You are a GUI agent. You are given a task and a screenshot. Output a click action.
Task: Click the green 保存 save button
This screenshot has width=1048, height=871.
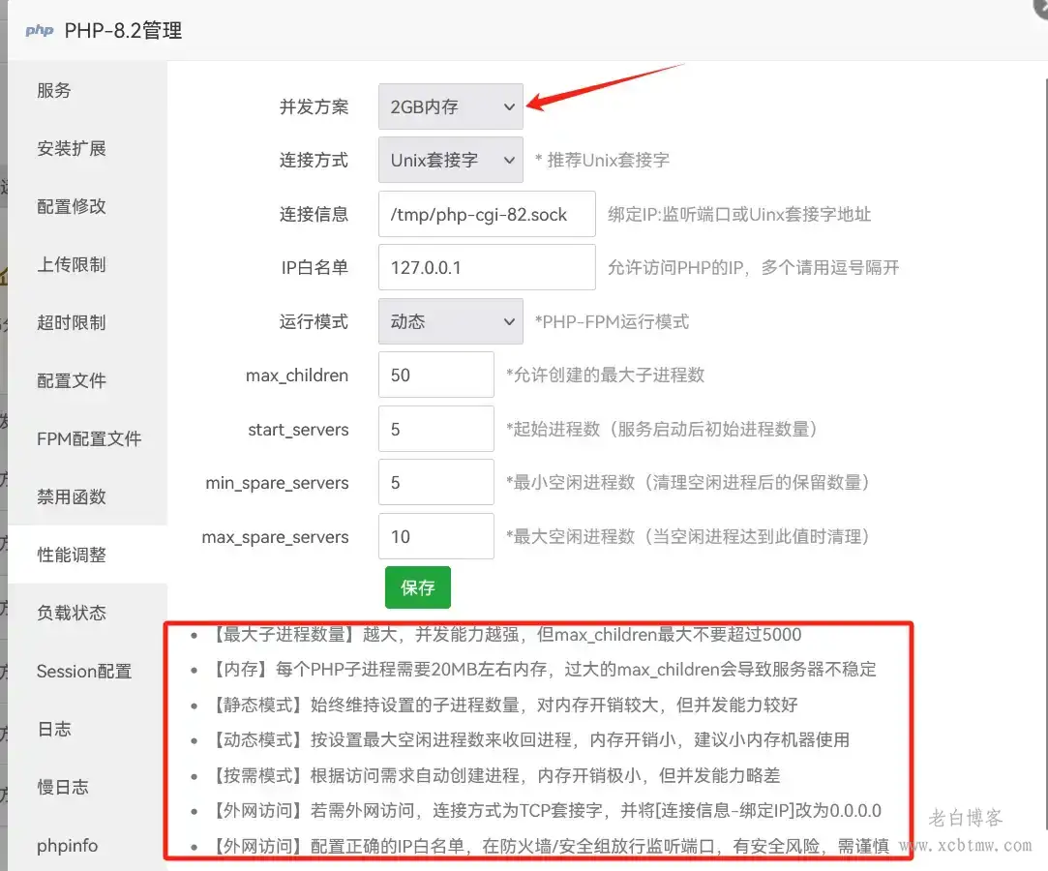click(x=417, y=586)
